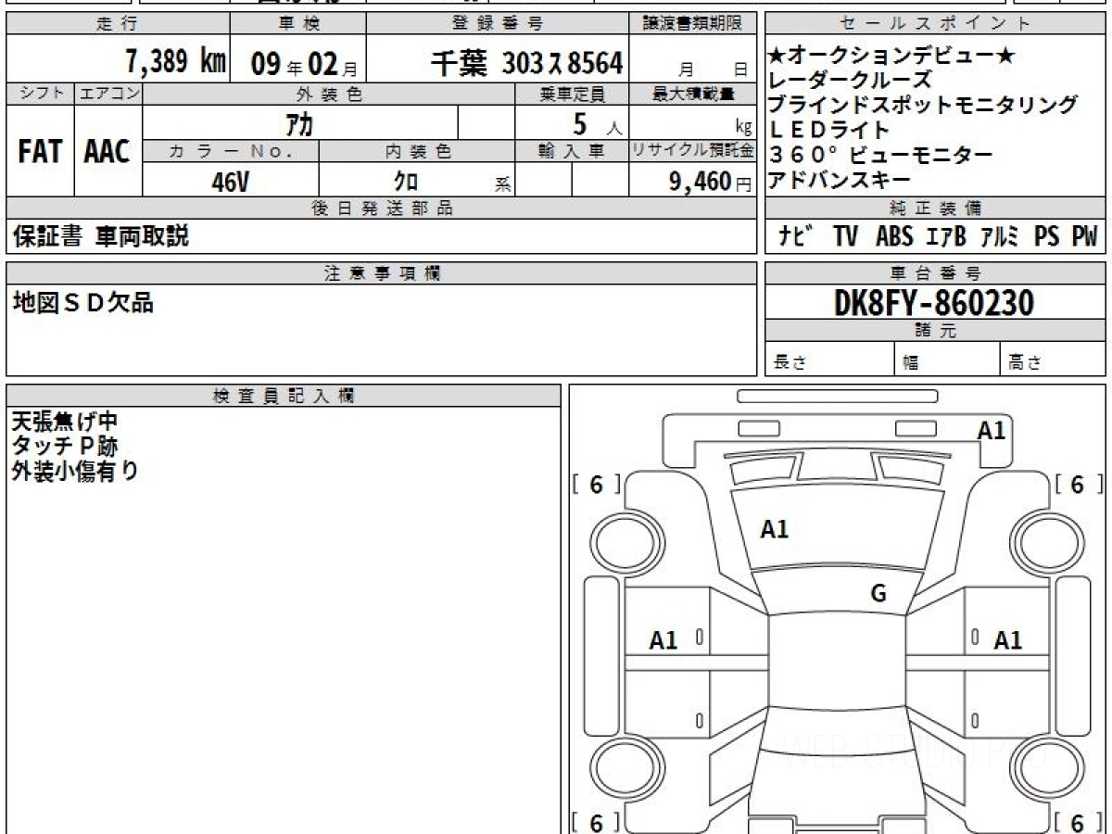Click the mileage value 7,389 km
The image size is (1112, 834).
pyautogui.click(x=175, y=61)
